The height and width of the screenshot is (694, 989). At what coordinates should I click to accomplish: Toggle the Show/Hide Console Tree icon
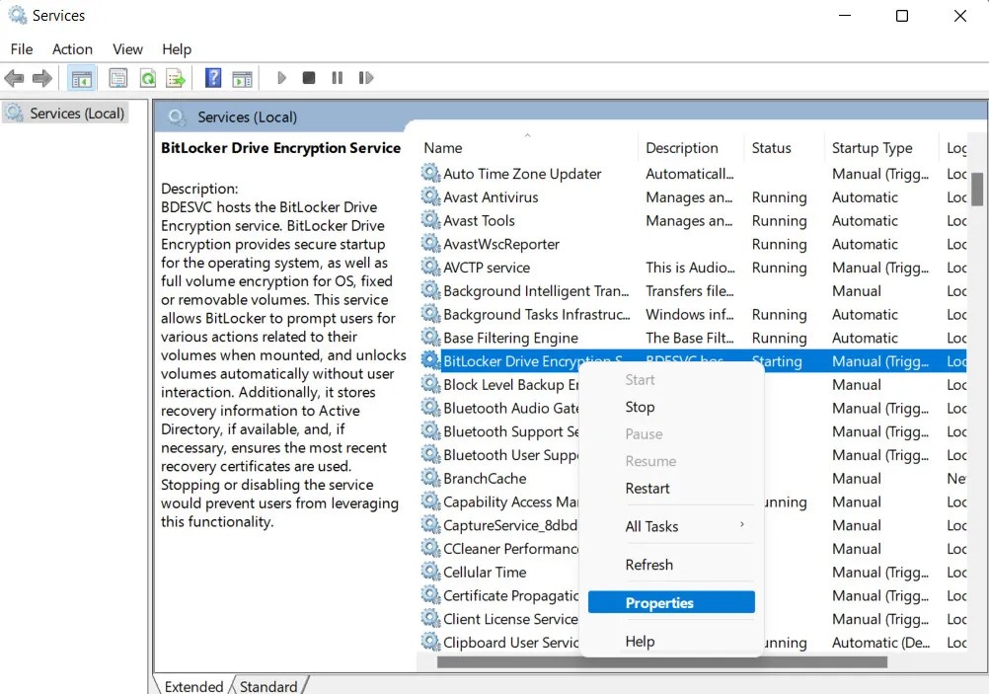(x=80, y=78)
